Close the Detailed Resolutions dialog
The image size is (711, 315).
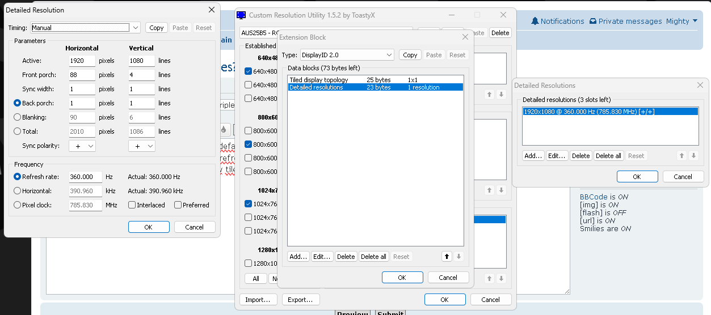click(x=700, y=85)
